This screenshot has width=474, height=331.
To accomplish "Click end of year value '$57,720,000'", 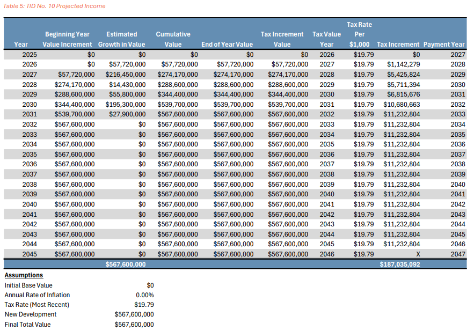I will pos(235,64).
